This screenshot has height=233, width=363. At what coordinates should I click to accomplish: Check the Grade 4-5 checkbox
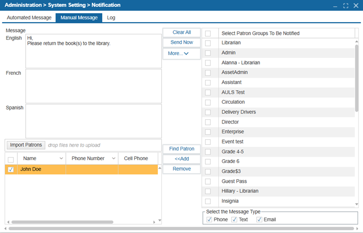[208, 152]
